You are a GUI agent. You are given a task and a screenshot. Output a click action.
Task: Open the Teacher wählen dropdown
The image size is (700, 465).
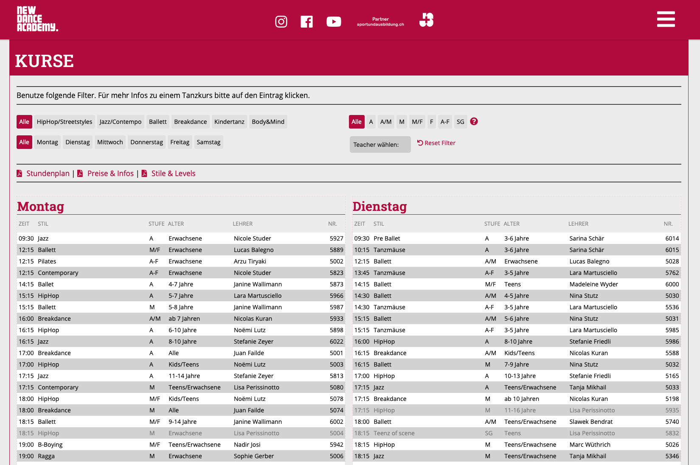(380, 145)
